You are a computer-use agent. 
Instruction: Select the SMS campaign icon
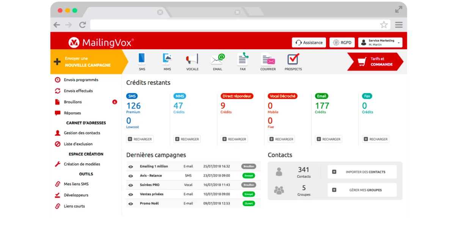(142, 59)
